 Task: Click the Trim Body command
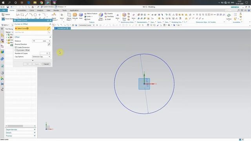coord(109,16)
